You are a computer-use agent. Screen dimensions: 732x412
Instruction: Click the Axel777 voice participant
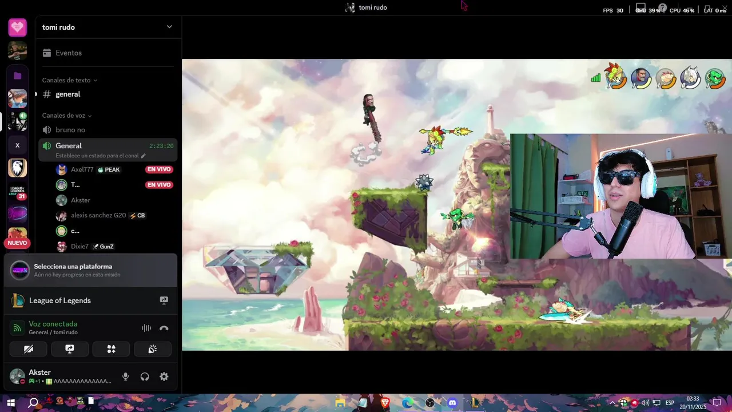point(82,169)
